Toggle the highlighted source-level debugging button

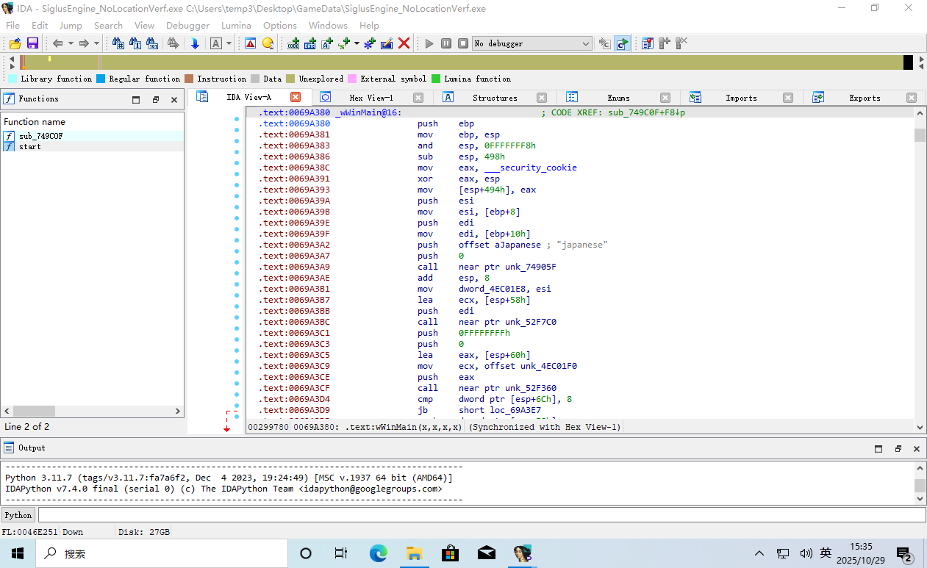point(622,43)
